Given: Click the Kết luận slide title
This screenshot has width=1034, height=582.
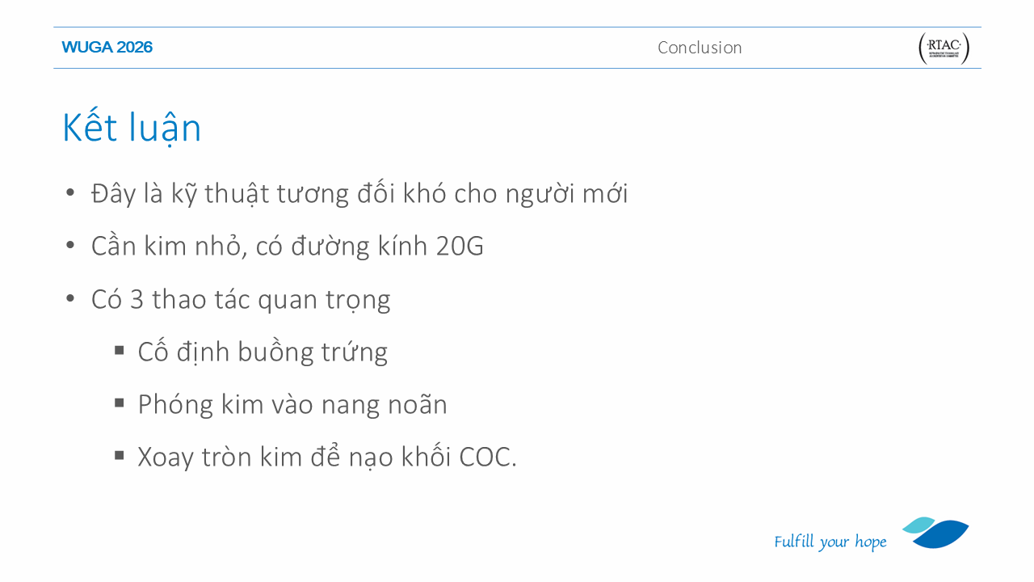Looking at the screenshot, I should (132, 128).
